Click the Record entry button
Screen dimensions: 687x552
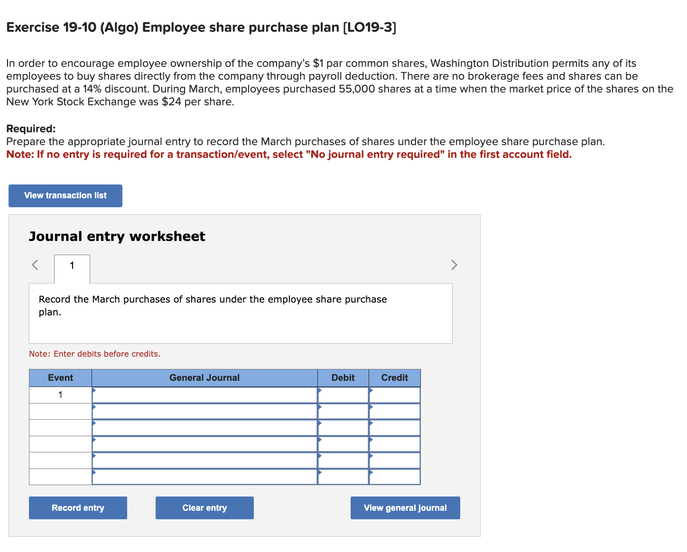point(77,507)
